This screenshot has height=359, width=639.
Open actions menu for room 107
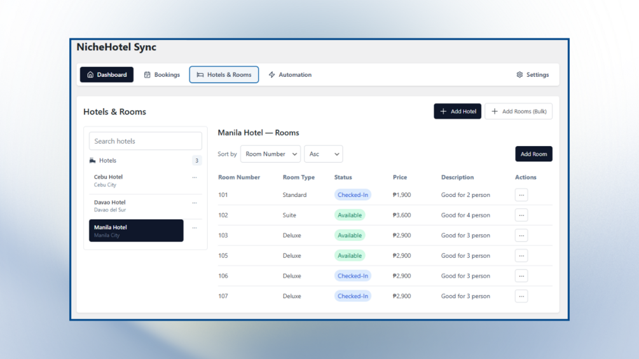point(521,296)
